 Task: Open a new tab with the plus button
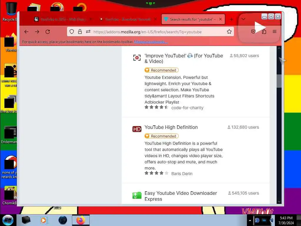(x=232, y=19)
